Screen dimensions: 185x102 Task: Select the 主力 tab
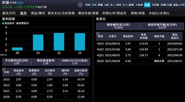pos(125,5)
